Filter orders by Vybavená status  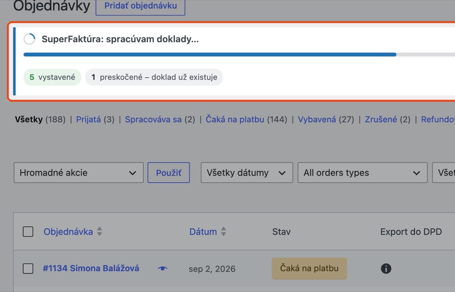coord(317,119)
